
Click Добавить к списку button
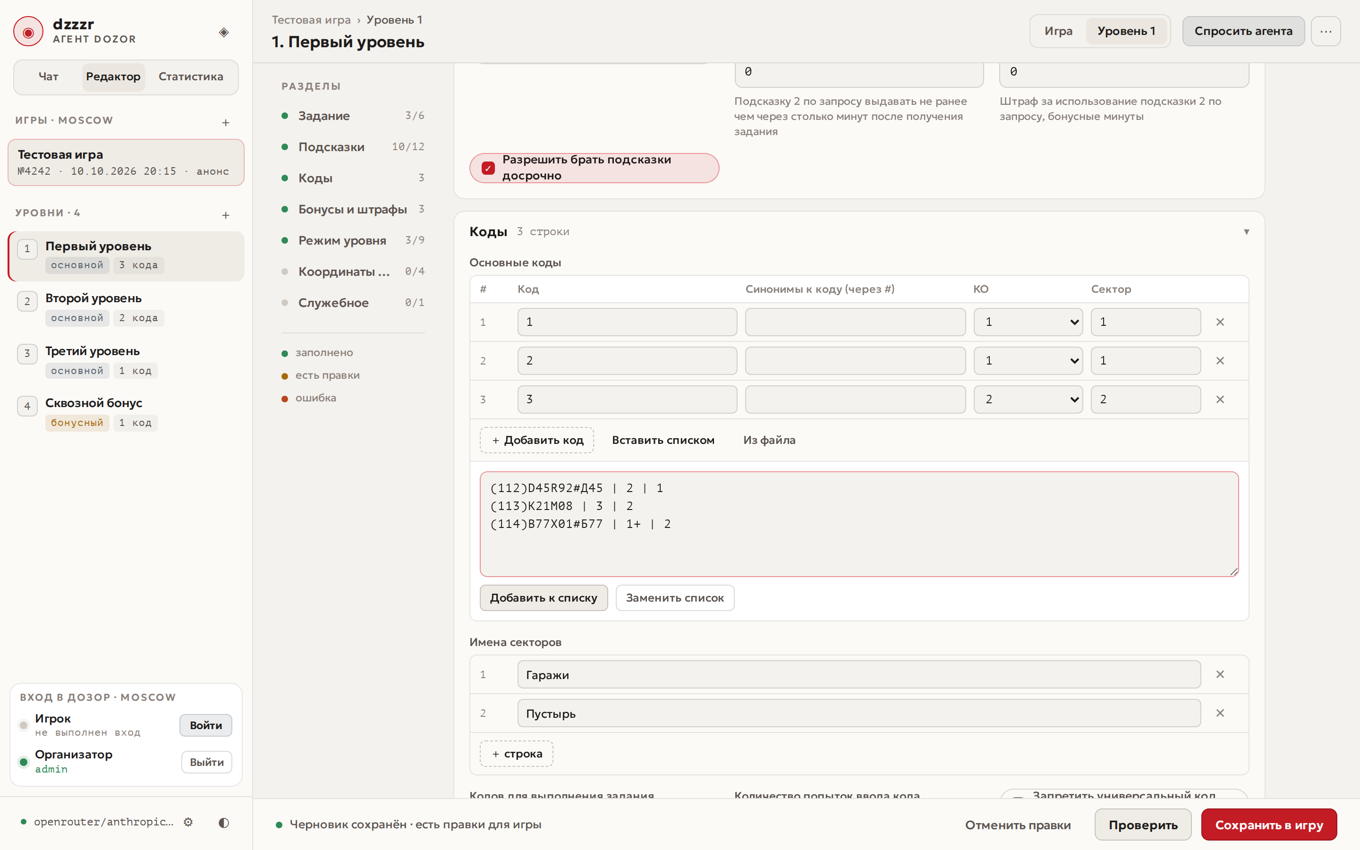pyautogui.click(x=544, y=597)
